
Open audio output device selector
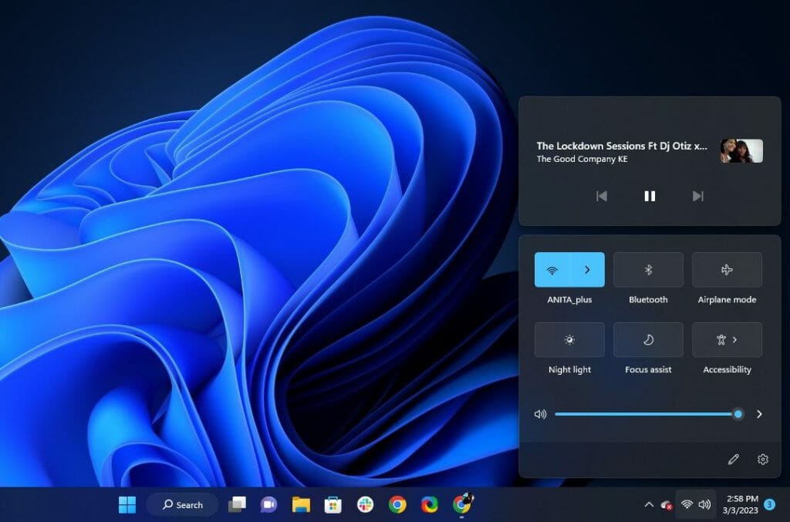pyautogui.click(x=759, y=414)
